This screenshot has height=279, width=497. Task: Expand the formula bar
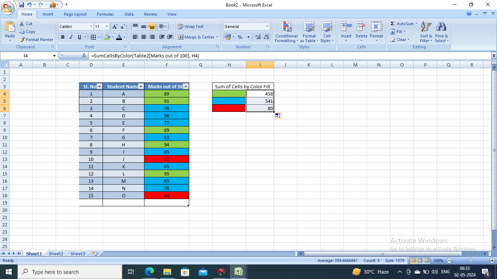tap(494, 56)
